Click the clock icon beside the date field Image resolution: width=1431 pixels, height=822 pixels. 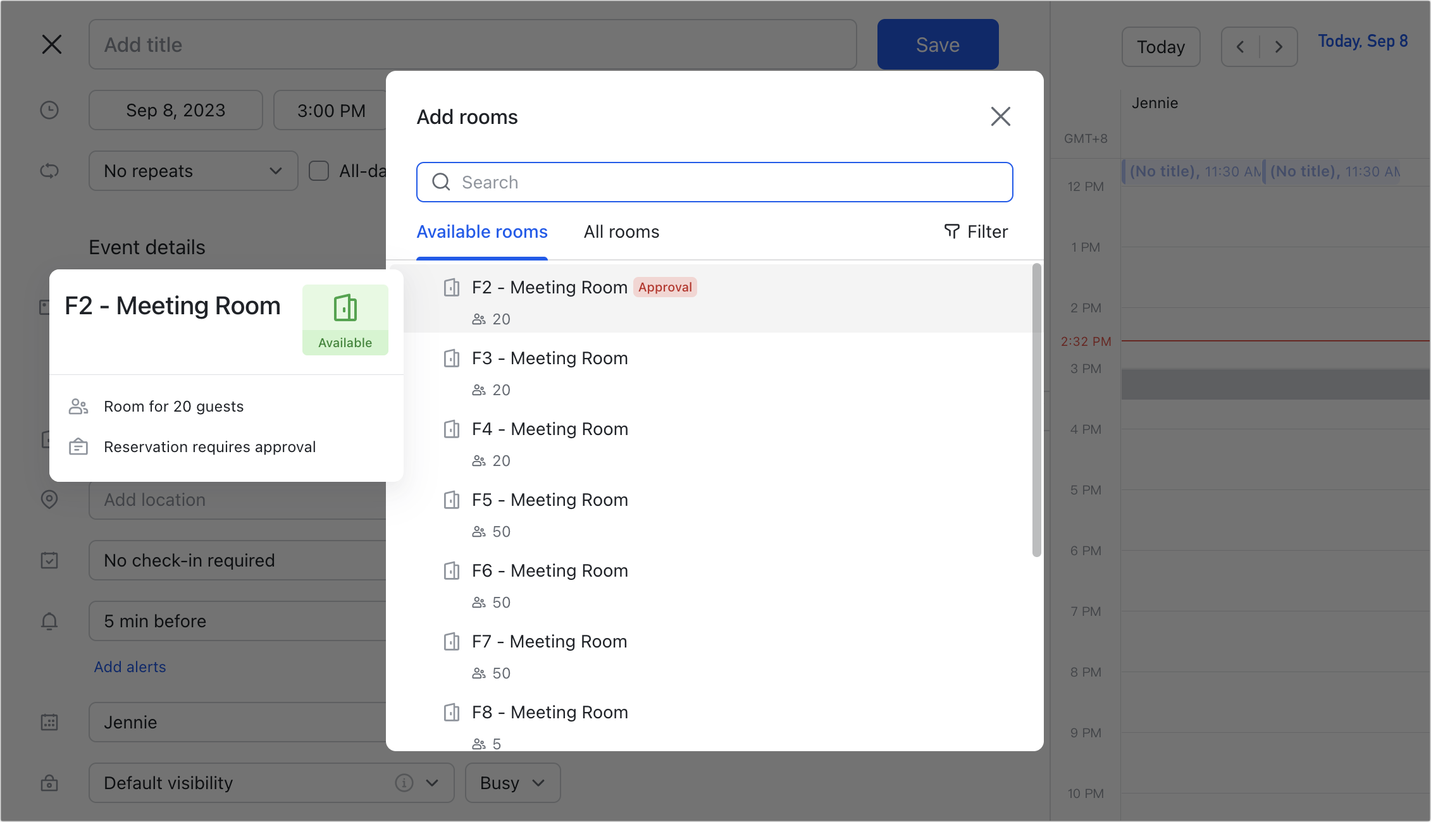pyautogui.click(x=50, y=110)
